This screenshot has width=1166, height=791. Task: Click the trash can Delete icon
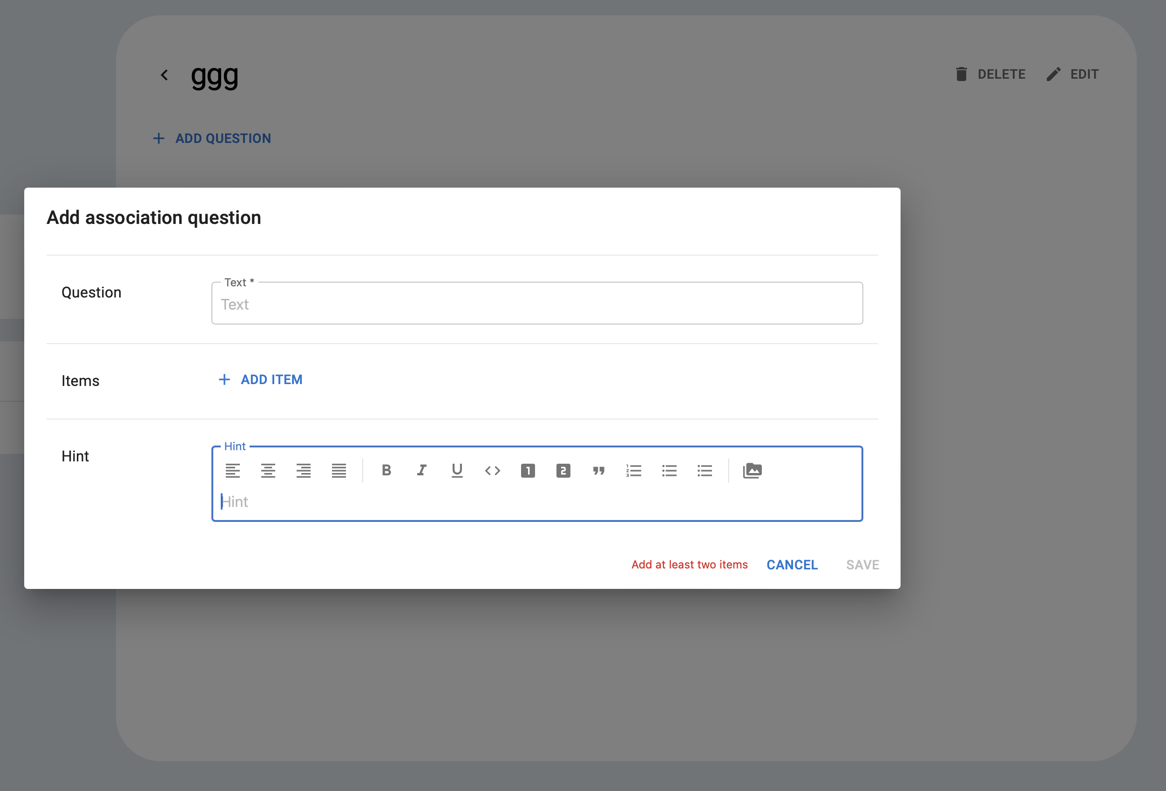[961, 74]
